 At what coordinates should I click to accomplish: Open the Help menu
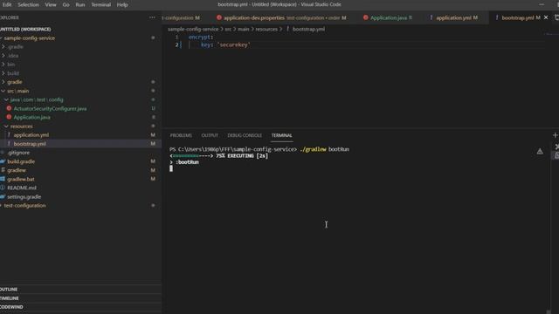[x=122, y=4]
